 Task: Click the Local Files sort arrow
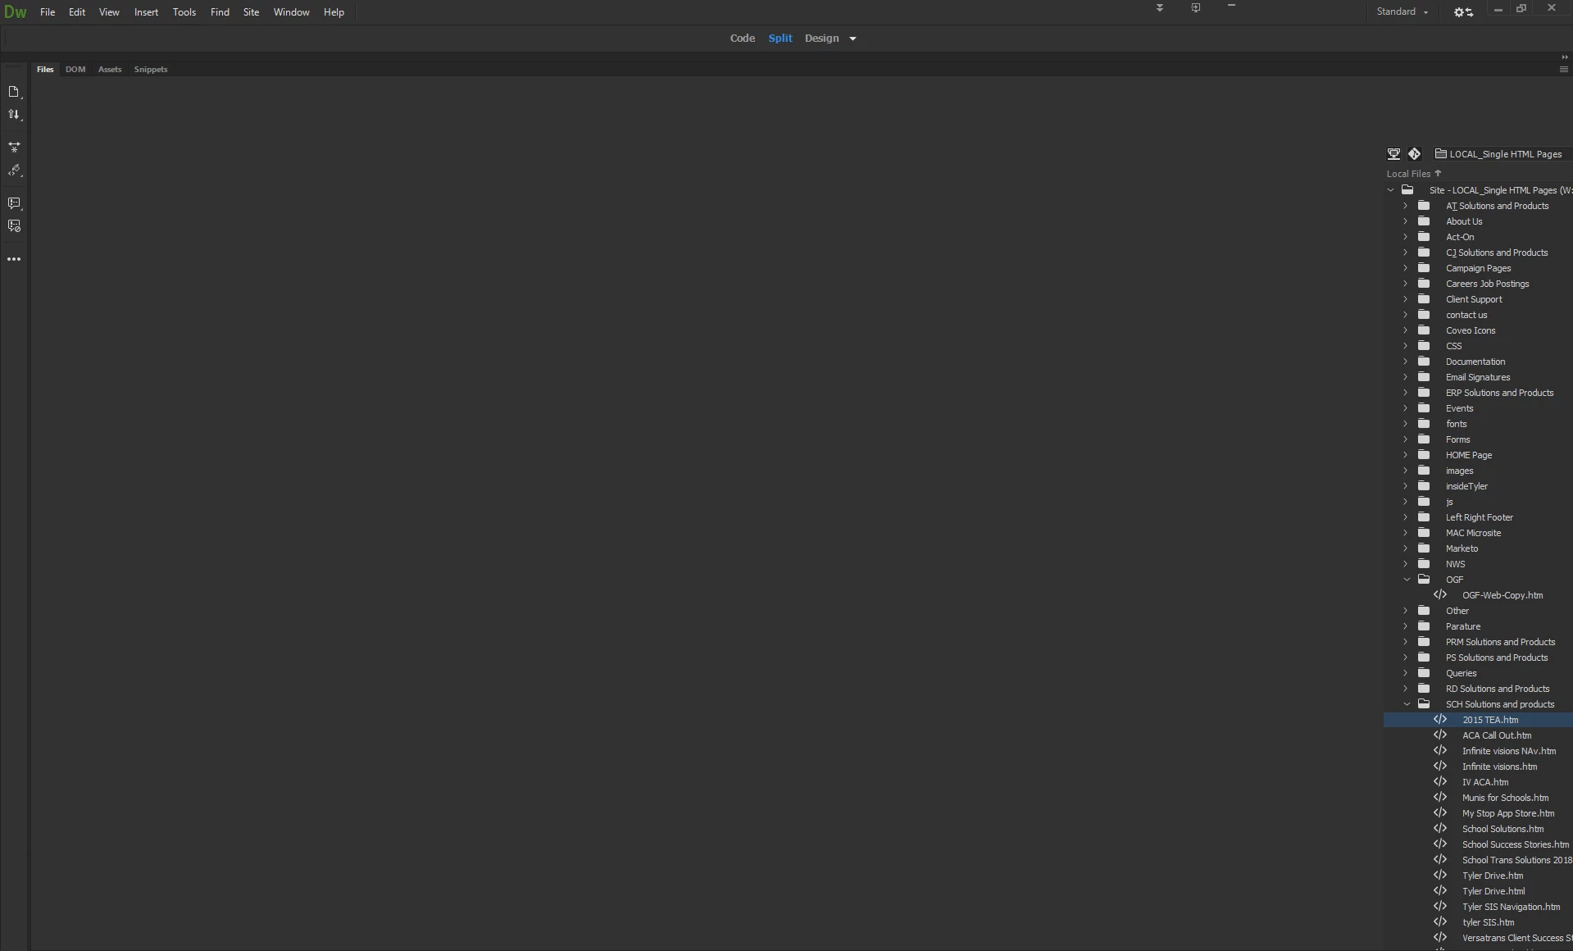point(1438,173)
